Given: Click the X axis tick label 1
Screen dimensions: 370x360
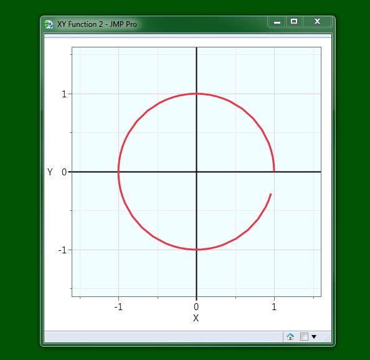Looking at the screenshot, I should [x=274, y=307].
